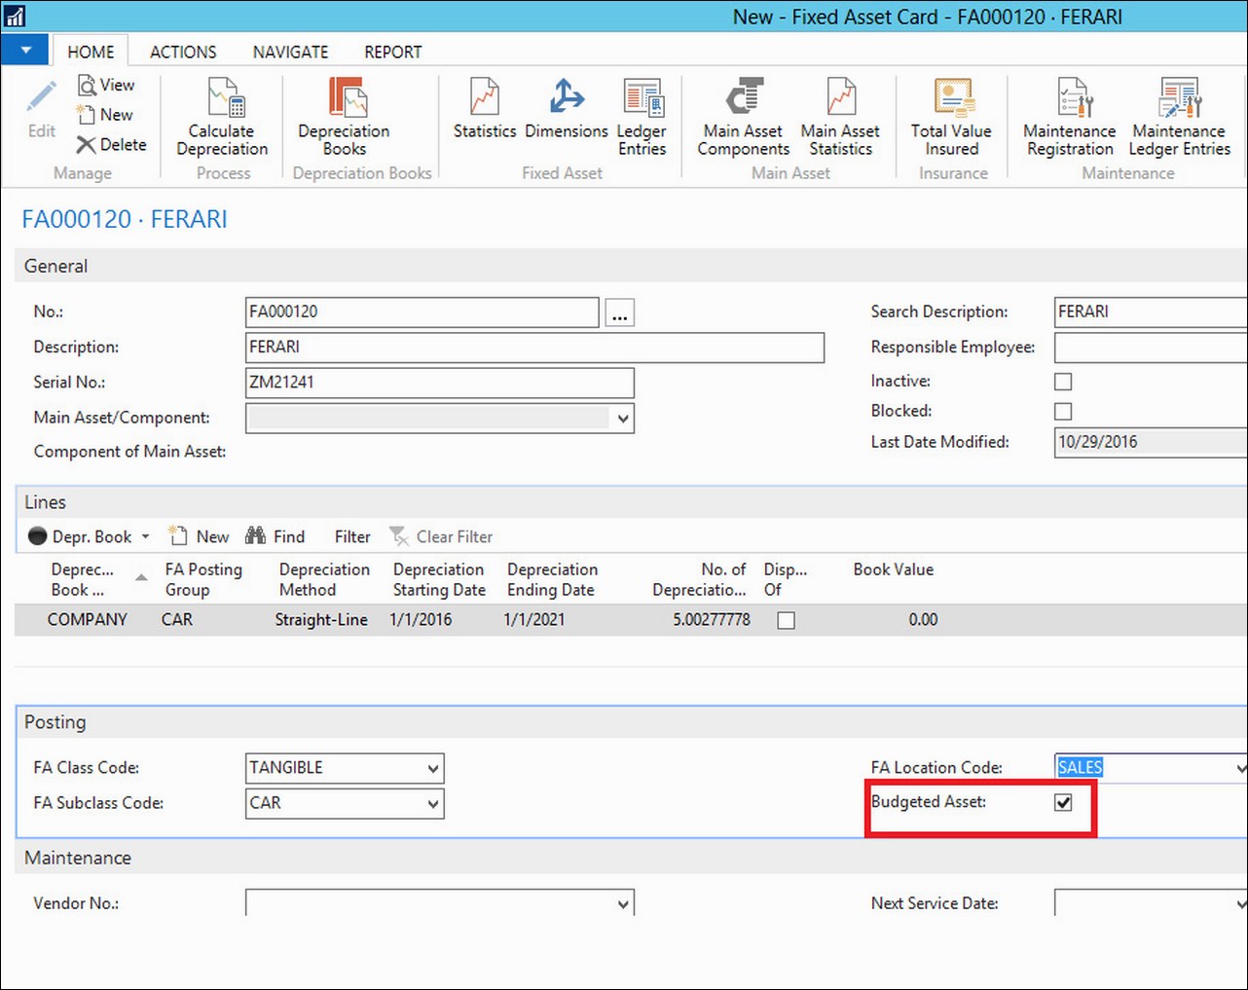Click the application logo icon in title bar
1248x990 pixels.
click(x=15, y=17)
